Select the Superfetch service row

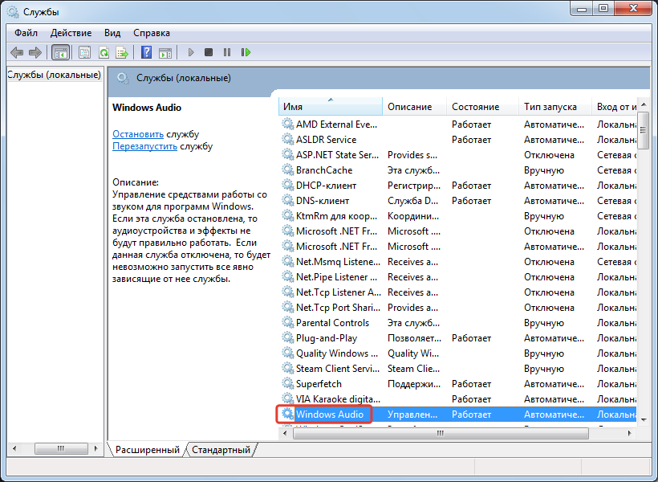pos(319,384)
